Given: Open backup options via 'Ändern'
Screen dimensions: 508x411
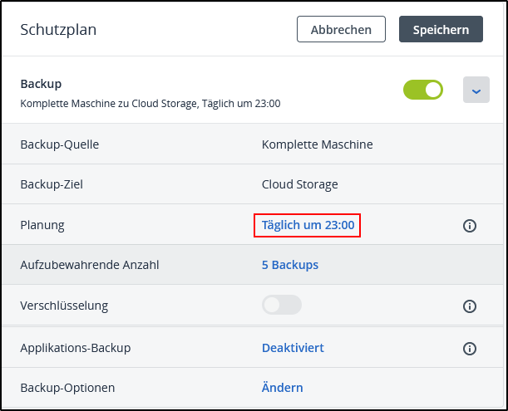Looking at the screenshot, I should 282,388.
